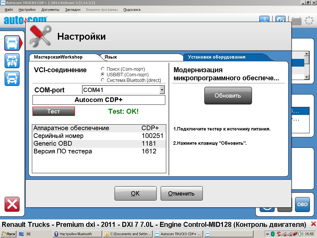Switch to Настройки Bluetooth in the taskbar
The width and height of the screenshot is (317, 238).
point(77,234)
